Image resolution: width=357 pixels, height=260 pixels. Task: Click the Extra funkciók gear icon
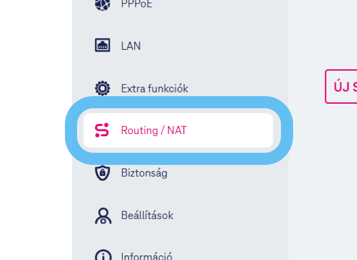coord(102,89)
